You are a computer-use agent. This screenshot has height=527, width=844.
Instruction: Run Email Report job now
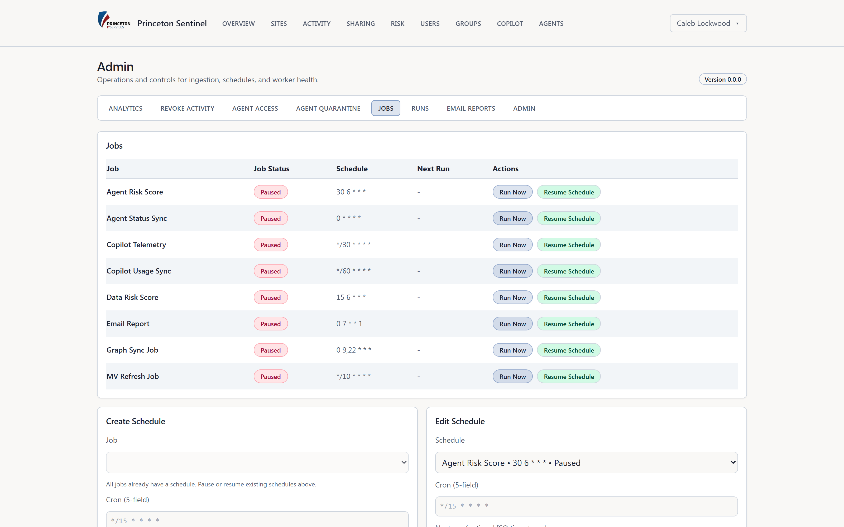(512, 324)
